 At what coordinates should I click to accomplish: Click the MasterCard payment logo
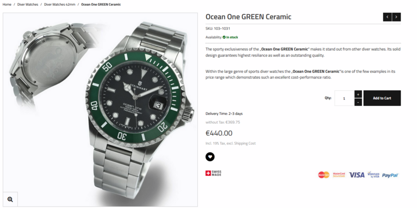(x=324, y=175)
